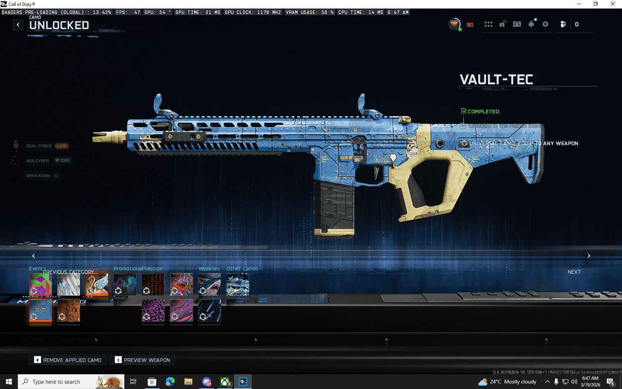Open the player profile emblem avatar
Viewport: 622px width, 389px height.
454,24
